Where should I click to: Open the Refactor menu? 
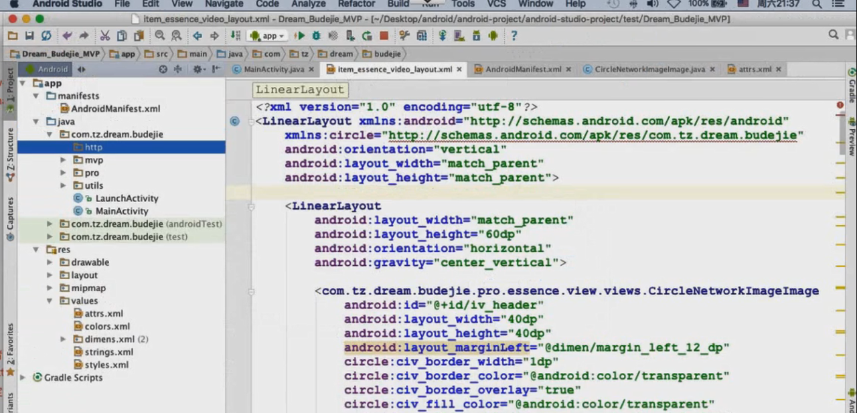(356, 4)
